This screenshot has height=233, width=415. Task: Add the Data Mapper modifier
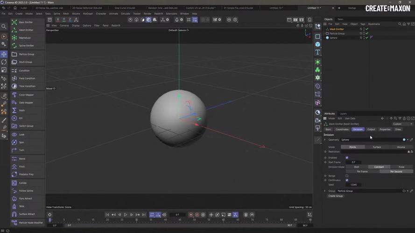26,103
